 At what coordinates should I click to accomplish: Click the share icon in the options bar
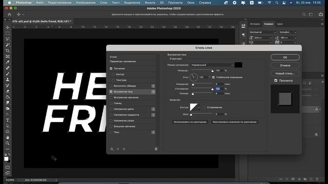[x=321, y=14]
